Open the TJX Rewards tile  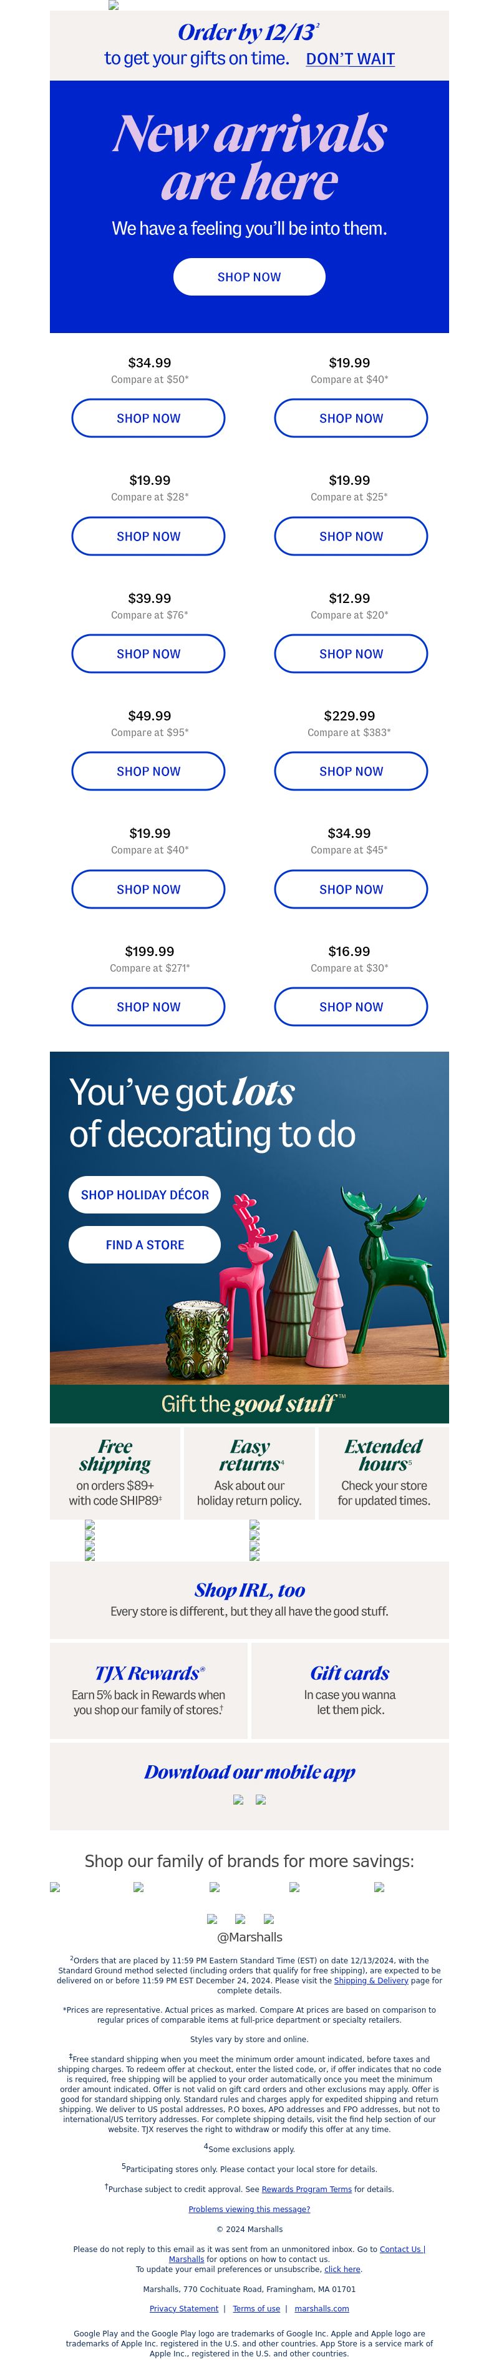(148, 1690)
